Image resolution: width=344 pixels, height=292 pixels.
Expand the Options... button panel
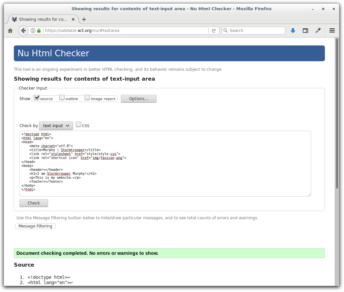[x=138, y=99]
